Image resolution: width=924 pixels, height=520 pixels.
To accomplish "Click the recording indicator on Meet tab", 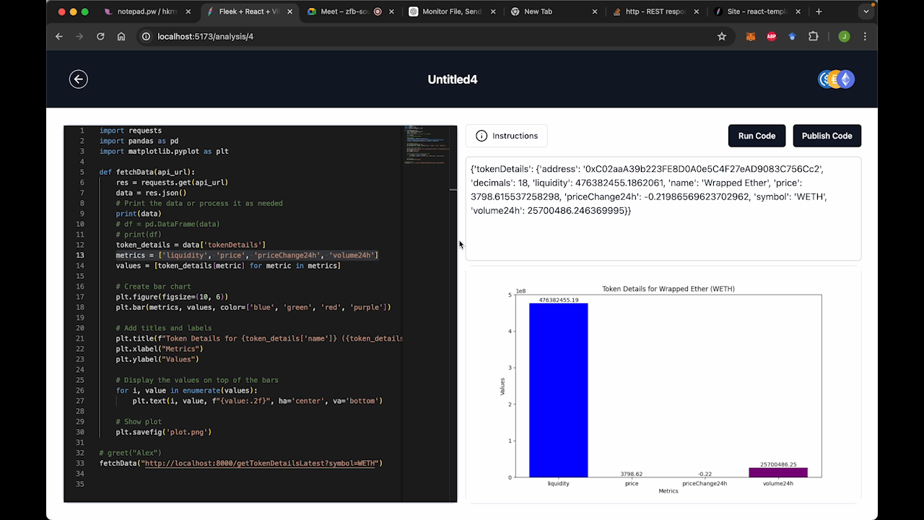I will (378, 12).
